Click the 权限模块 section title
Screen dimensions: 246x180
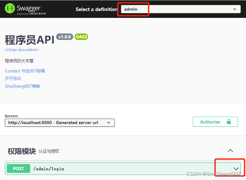(22, 151)
